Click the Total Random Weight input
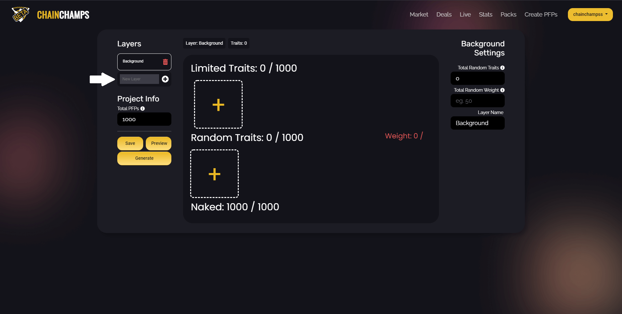This screenshot has height=314, width=622. [478, 101]
